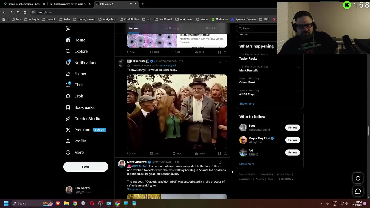The image size is (370, 208).
Task: Open the floating Grok button
Action: click(x=358, y=178)
